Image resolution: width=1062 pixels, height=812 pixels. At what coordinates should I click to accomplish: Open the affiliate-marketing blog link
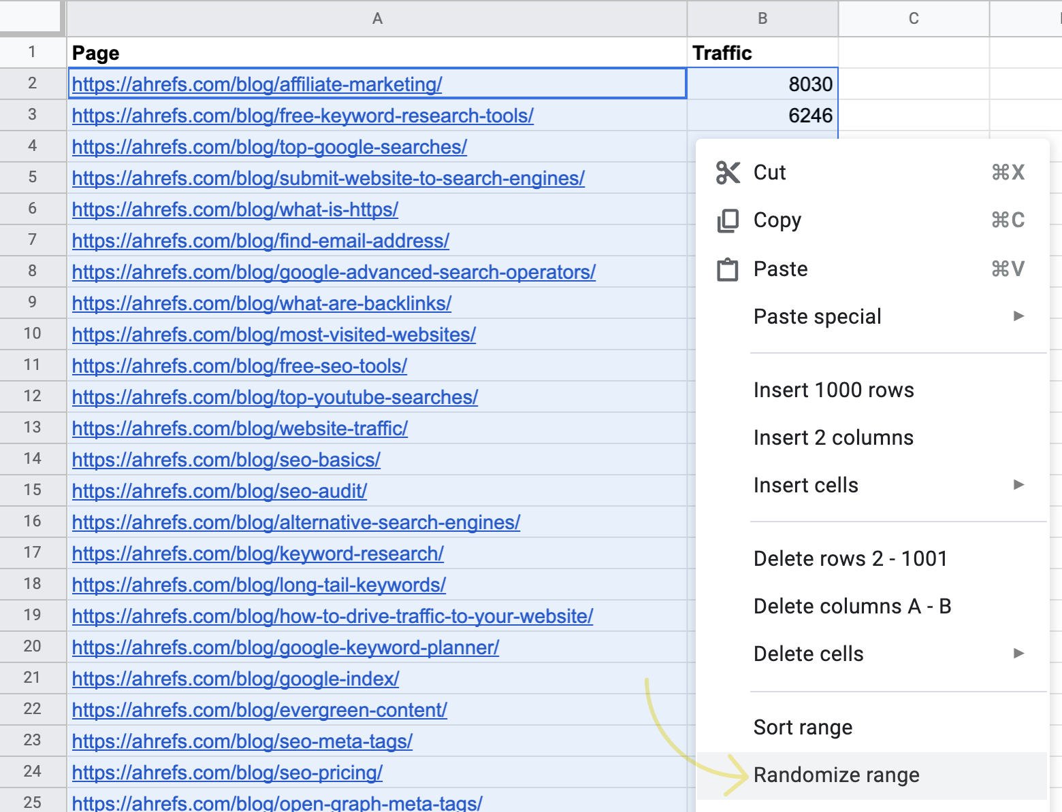click(x=257, y=84)
